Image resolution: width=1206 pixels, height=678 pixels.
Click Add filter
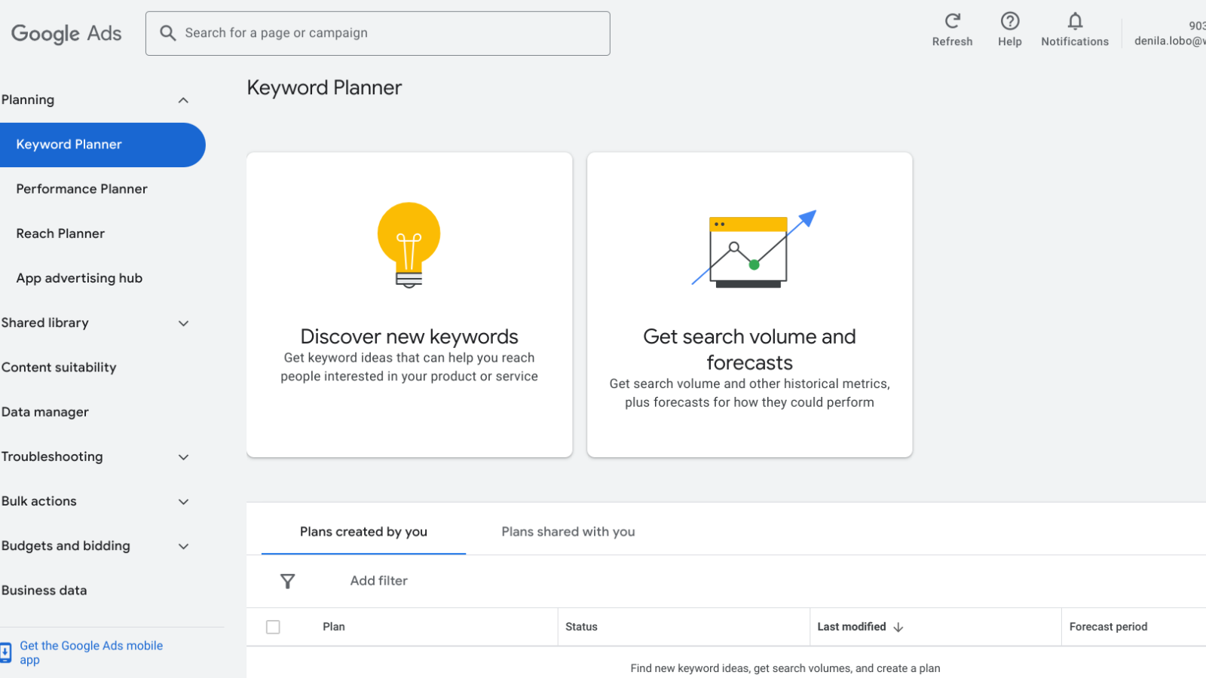tap(378, 581)
